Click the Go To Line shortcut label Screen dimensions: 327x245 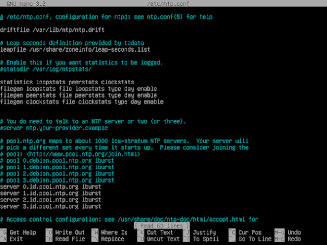coord(255,239)
